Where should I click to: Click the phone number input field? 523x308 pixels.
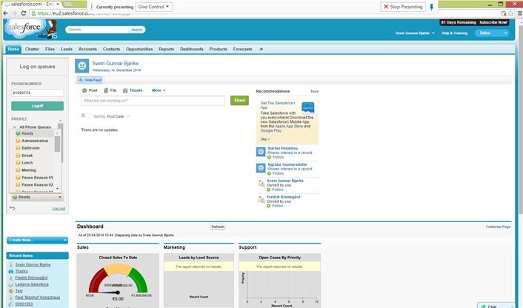(x=37, y=93)
